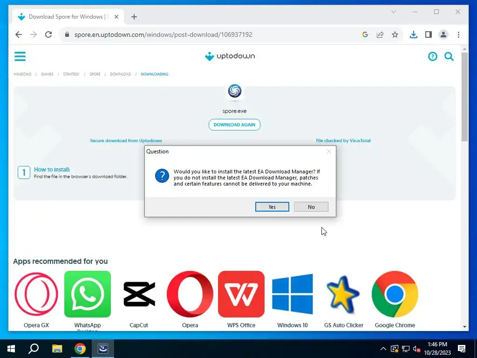477x358 pixels.
Task: Close the Download Spore tab
Action: point(116,17)
